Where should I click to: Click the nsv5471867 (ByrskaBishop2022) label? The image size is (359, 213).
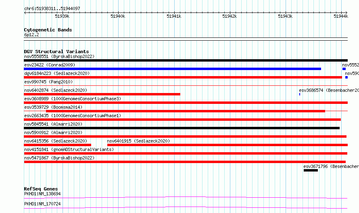[59, 158]
